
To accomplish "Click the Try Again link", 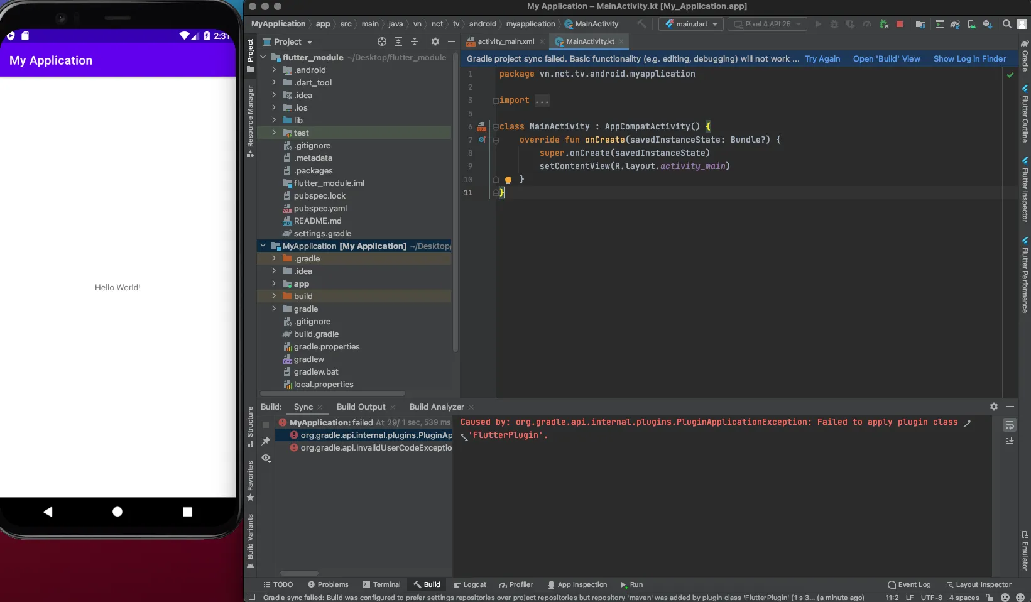I will pos(822,58).
